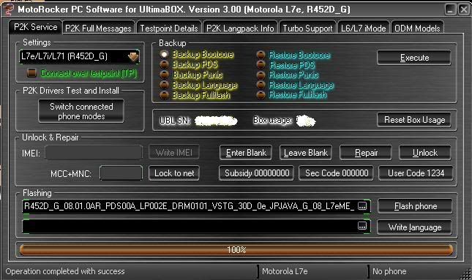The image size is (472, 280).
Task: Click the Subsidy 00000000 button
Action: point(256,173)
